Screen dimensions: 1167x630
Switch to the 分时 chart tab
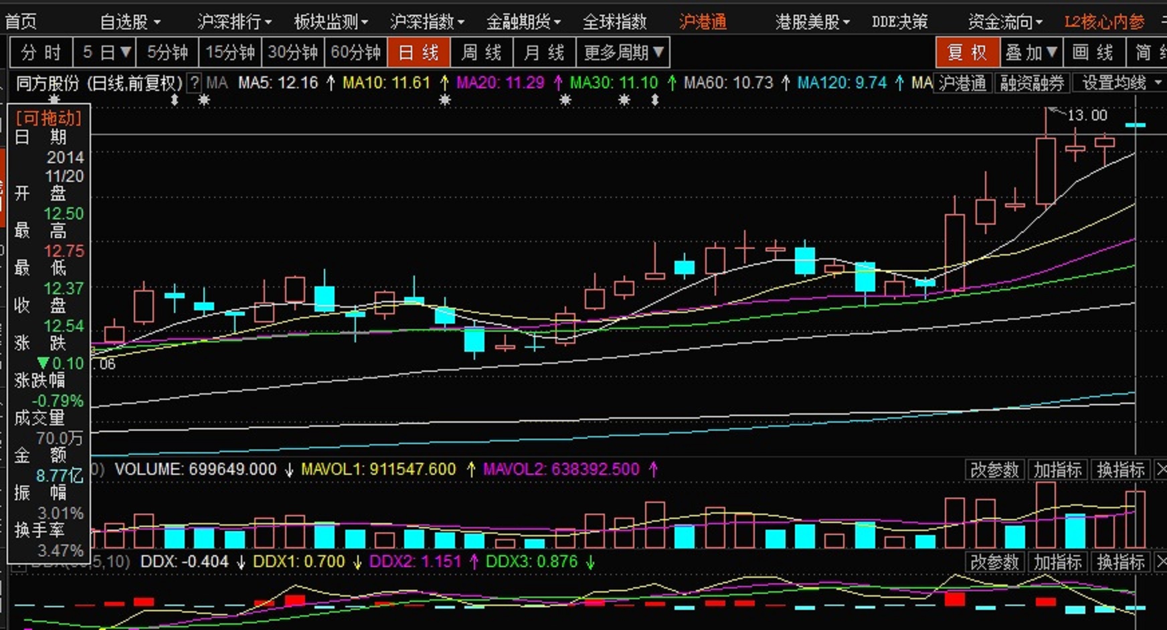41,52
